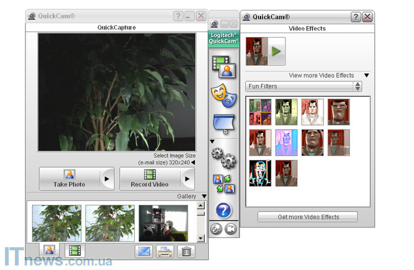Select the boombox thumbnail in the gallery
The width and height of the screenshot is (414, 270).
(x=163, y=223)
